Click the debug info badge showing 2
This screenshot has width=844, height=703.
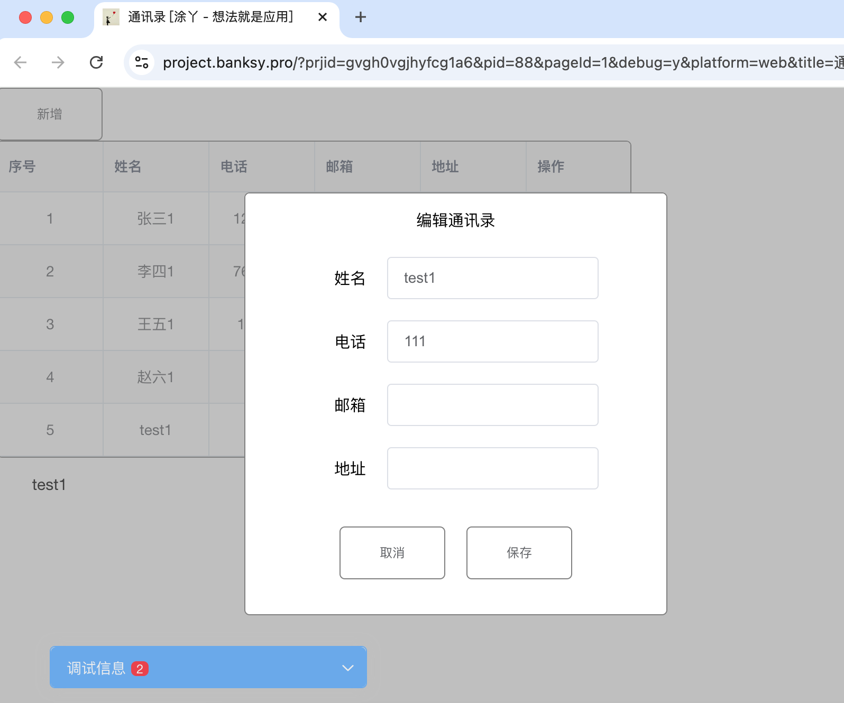click(x=140, y=669)
